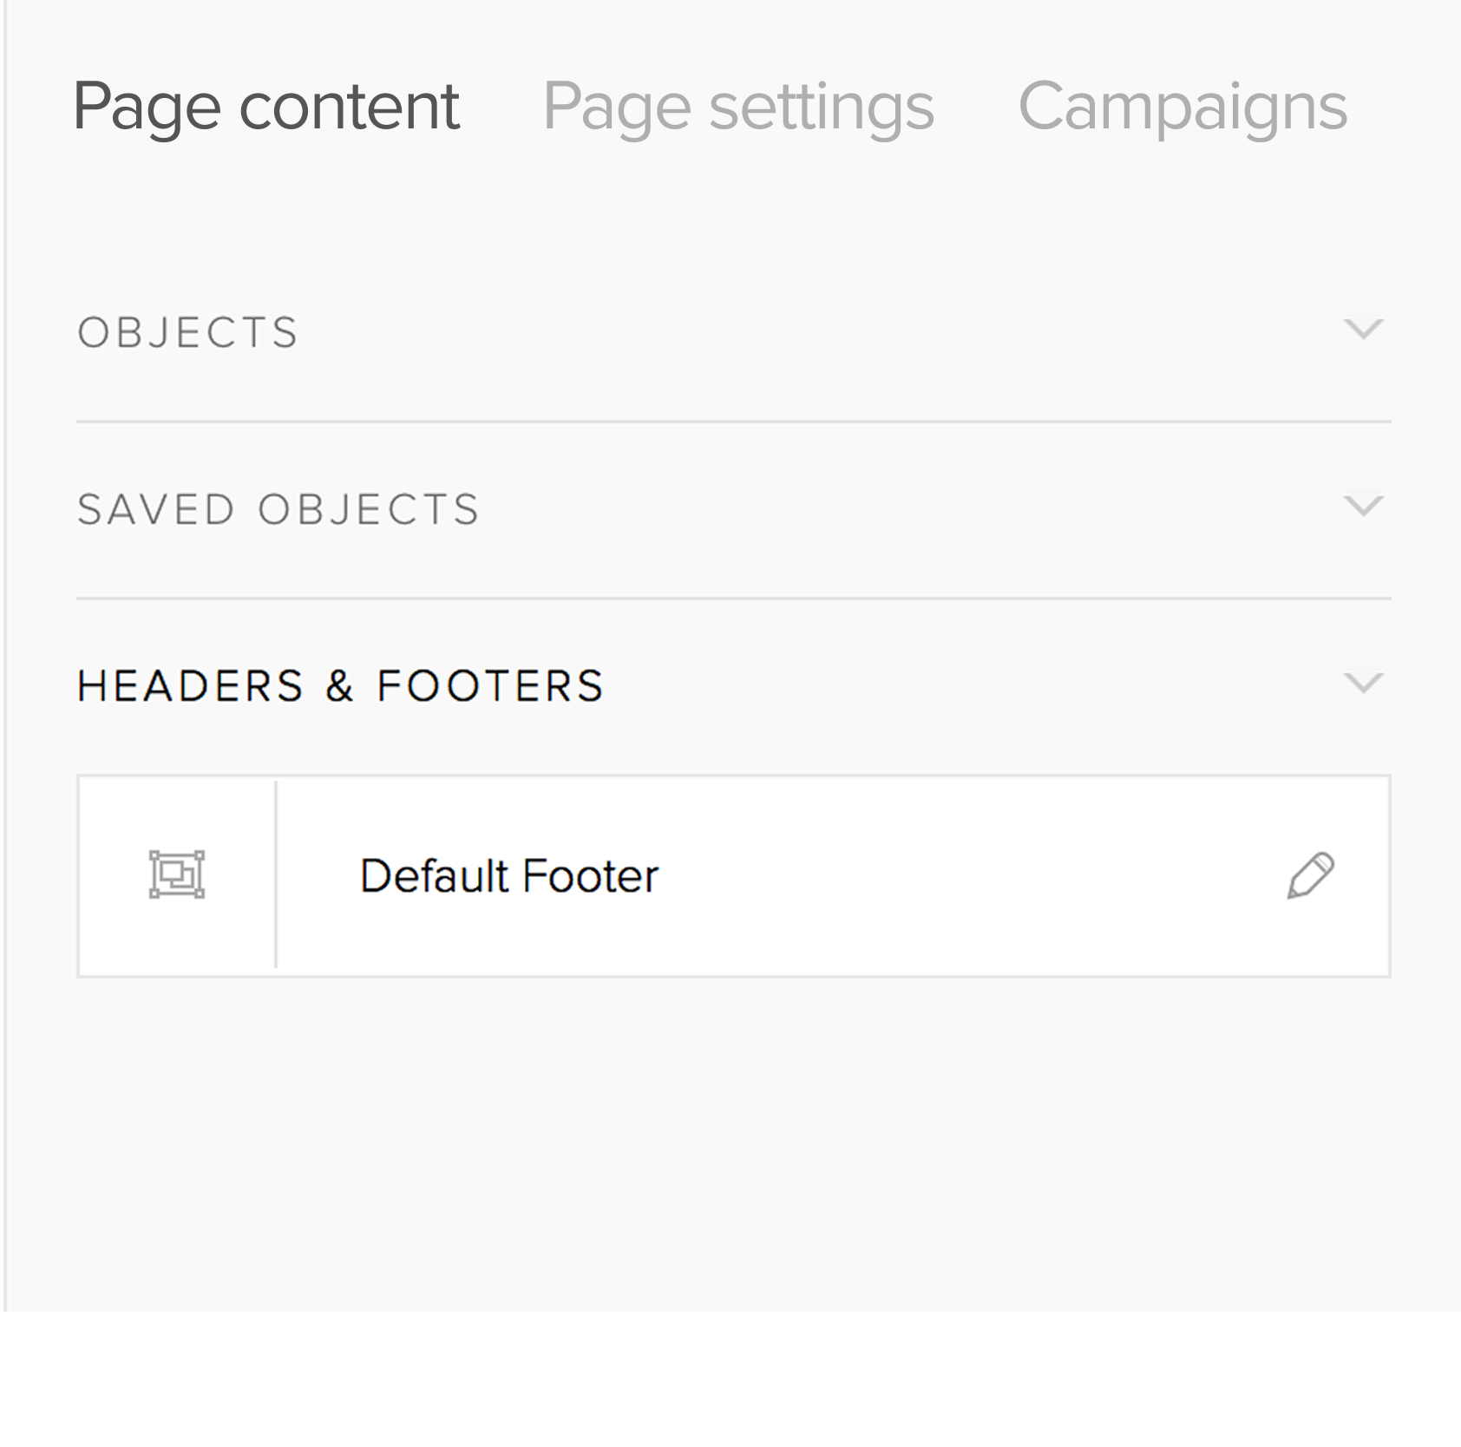This screenshot has width=1461, height=1447.
Task: Show Page settings from the top tabs
Action: [x=737, y=107]
